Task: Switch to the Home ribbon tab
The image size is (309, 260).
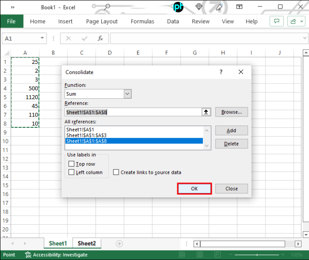Action: pyautogui.click(x=38, y=21)
